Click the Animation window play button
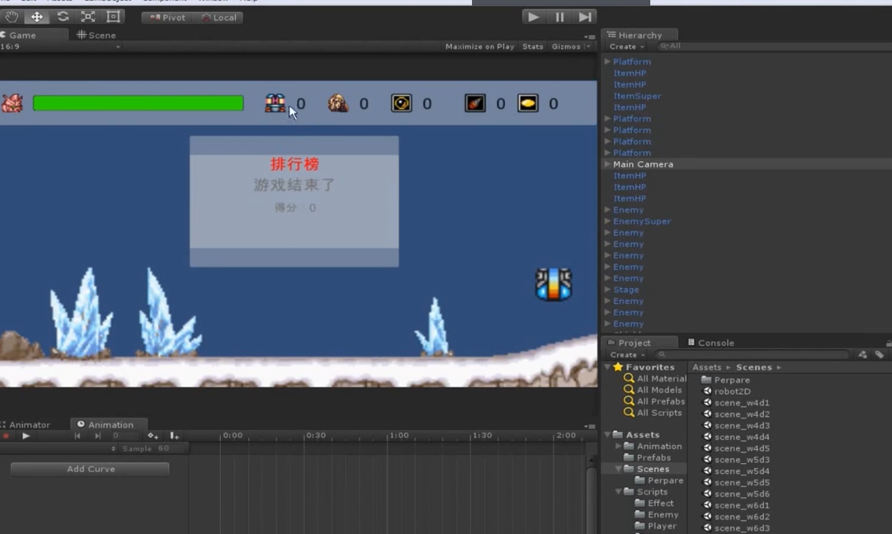 (x=26, y=436)
